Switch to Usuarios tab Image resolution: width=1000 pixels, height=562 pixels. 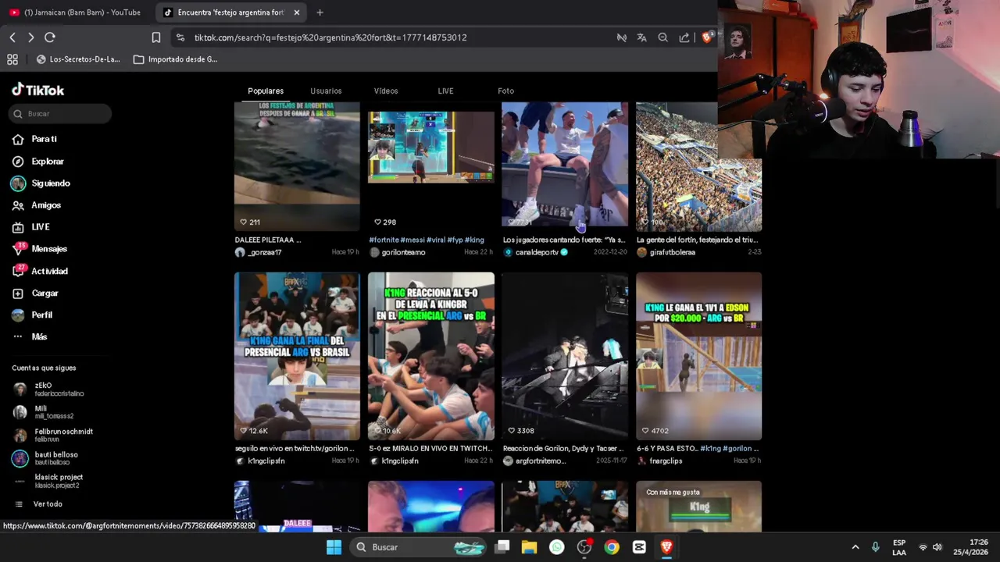pyautogui.click(x=326, y=91)
